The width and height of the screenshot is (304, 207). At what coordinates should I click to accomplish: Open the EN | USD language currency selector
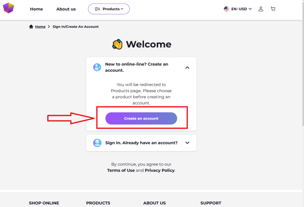point(241,9)
